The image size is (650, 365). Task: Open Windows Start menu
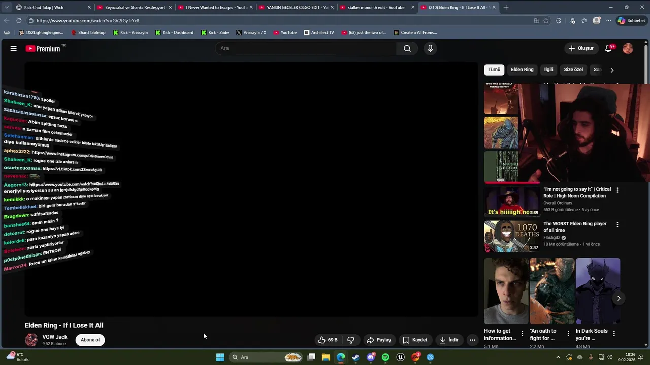coord(220,357)
